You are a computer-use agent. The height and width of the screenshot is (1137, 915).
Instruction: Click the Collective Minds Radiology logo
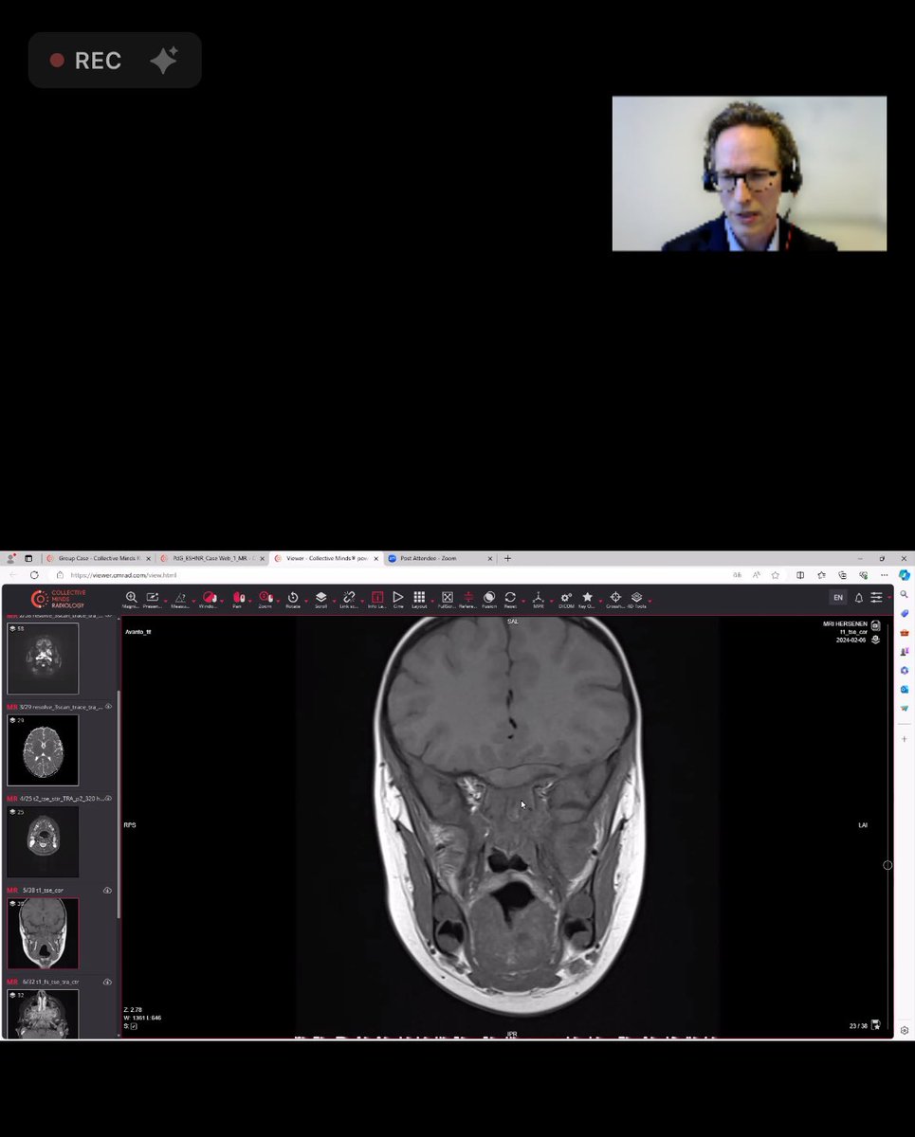59,599
